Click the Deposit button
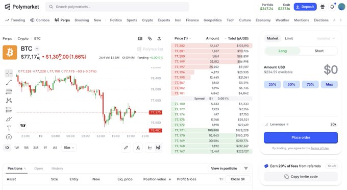This screenshot has width=347, height=190. click(x=305, y=7)
